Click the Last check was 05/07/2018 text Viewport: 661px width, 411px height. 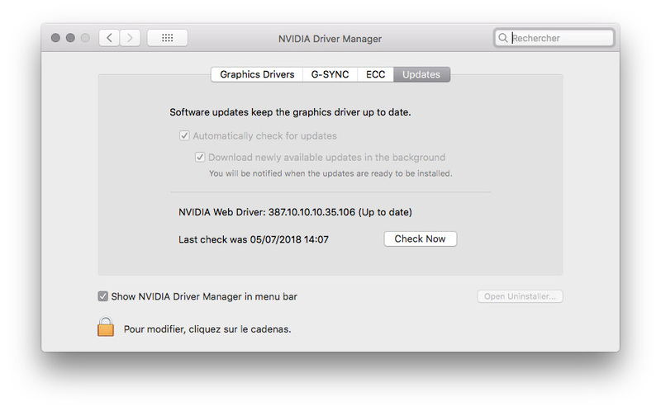click(x=254, y=239)
